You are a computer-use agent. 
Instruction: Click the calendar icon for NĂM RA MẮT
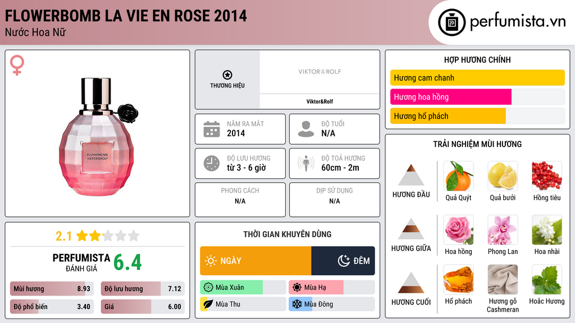point(212,129)
